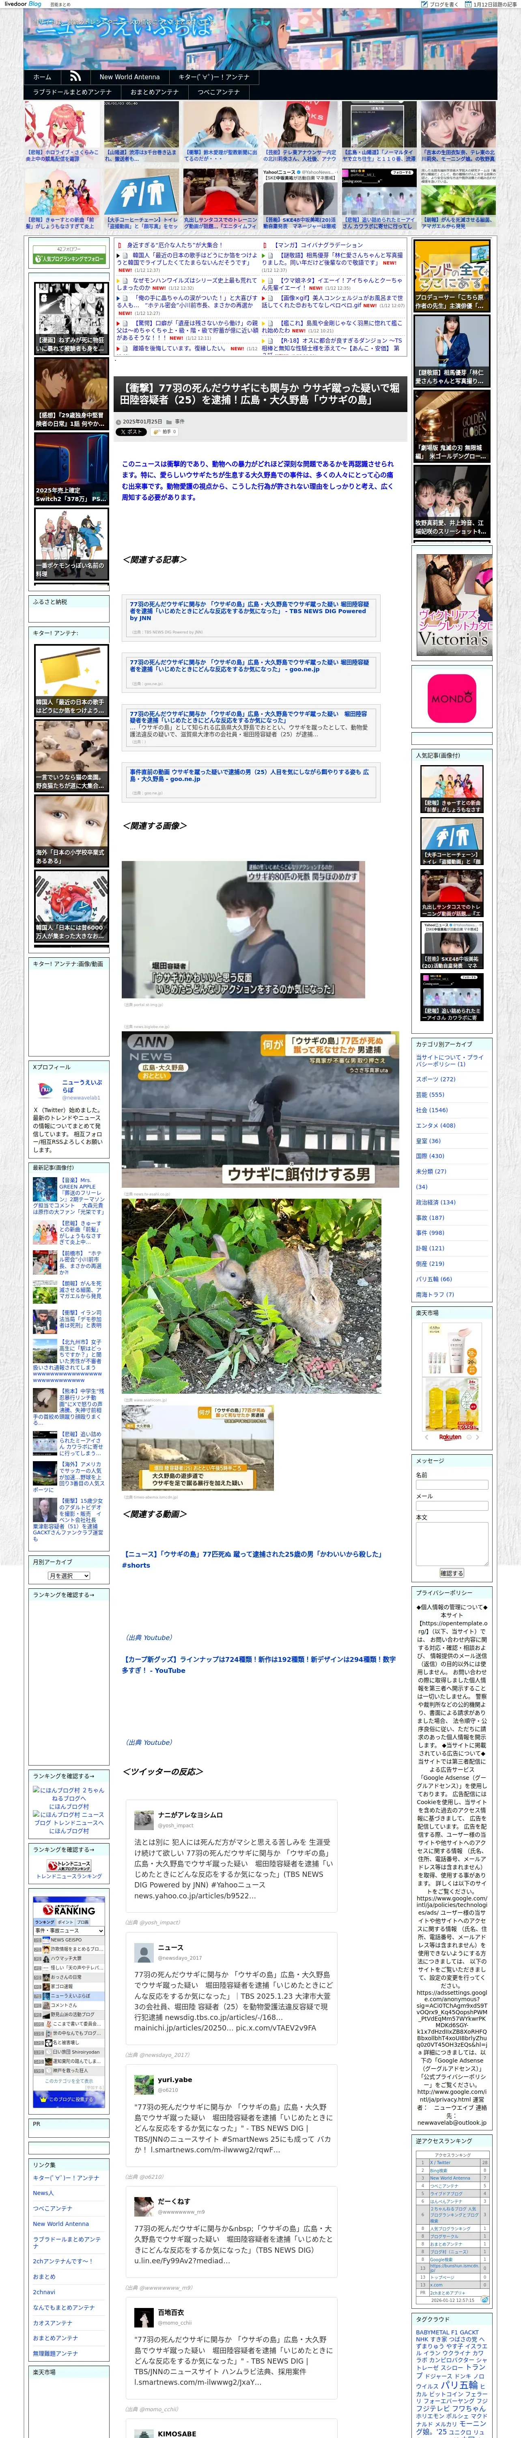Open the article title 77羽の死んだウサギ headline

click(260, 394)
